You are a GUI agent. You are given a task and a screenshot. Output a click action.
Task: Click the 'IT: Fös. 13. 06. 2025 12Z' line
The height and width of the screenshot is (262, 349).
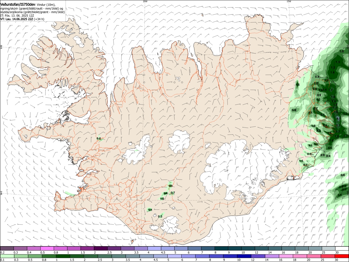[17, 16]
